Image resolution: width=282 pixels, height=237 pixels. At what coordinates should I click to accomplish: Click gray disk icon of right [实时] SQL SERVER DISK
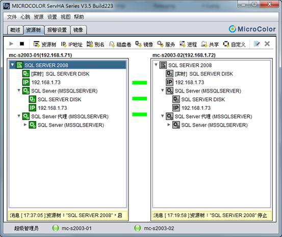pos(170,74)
